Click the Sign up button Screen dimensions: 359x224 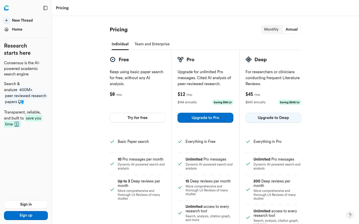pos(26,215)
